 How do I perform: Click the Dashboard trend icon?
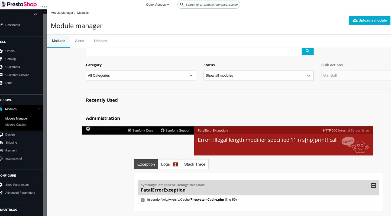(x=1, y=25)
